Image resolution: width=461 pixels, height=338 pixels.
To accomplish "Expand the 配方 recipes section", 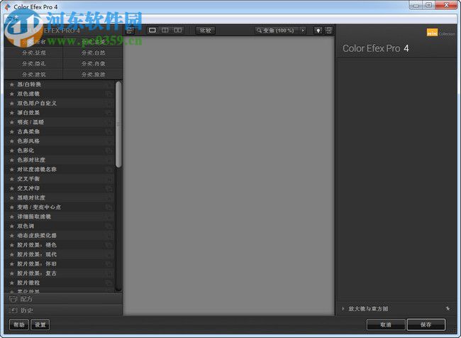I will coord(63,299).
